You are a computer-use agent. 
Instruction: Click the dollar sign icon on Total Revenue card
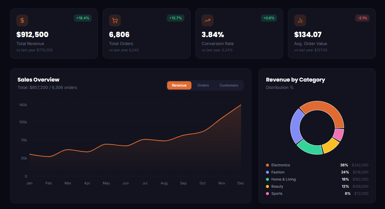pyautogui.click(x=22, y=20)
